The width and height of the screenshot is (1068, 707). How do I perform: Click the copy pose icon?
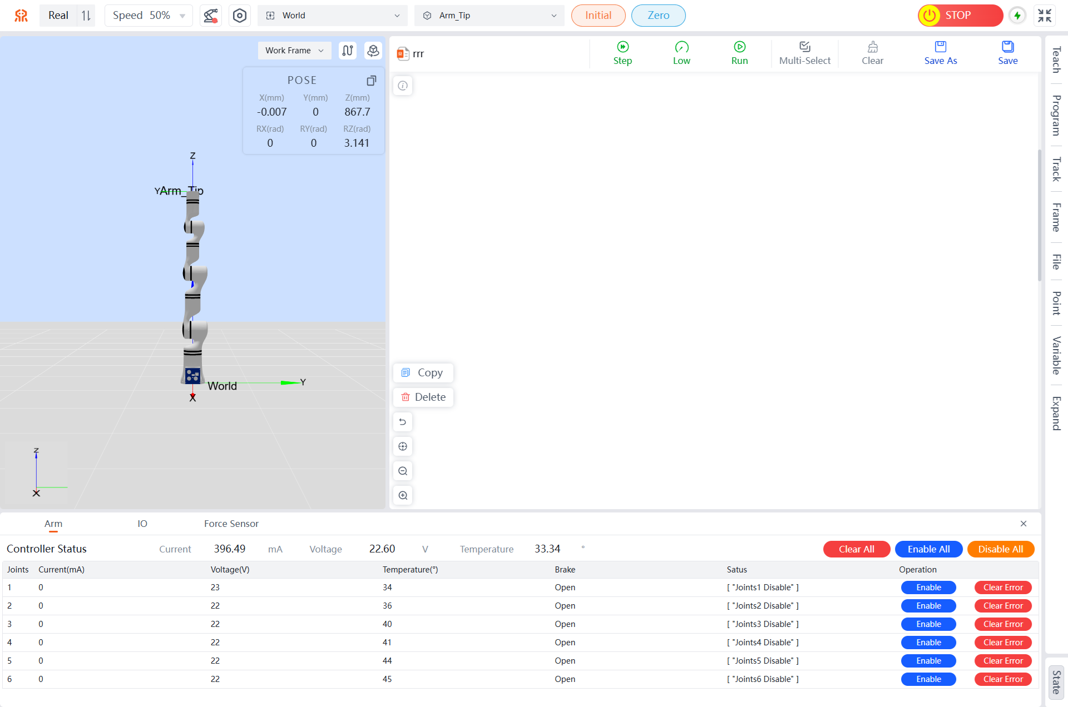[x=372, y=81]
